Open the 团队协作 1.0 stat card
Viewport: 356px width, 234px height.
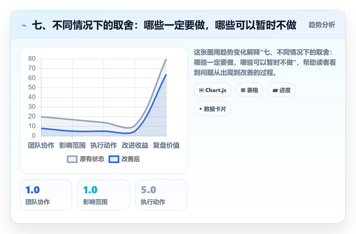(x=46, y=195)
